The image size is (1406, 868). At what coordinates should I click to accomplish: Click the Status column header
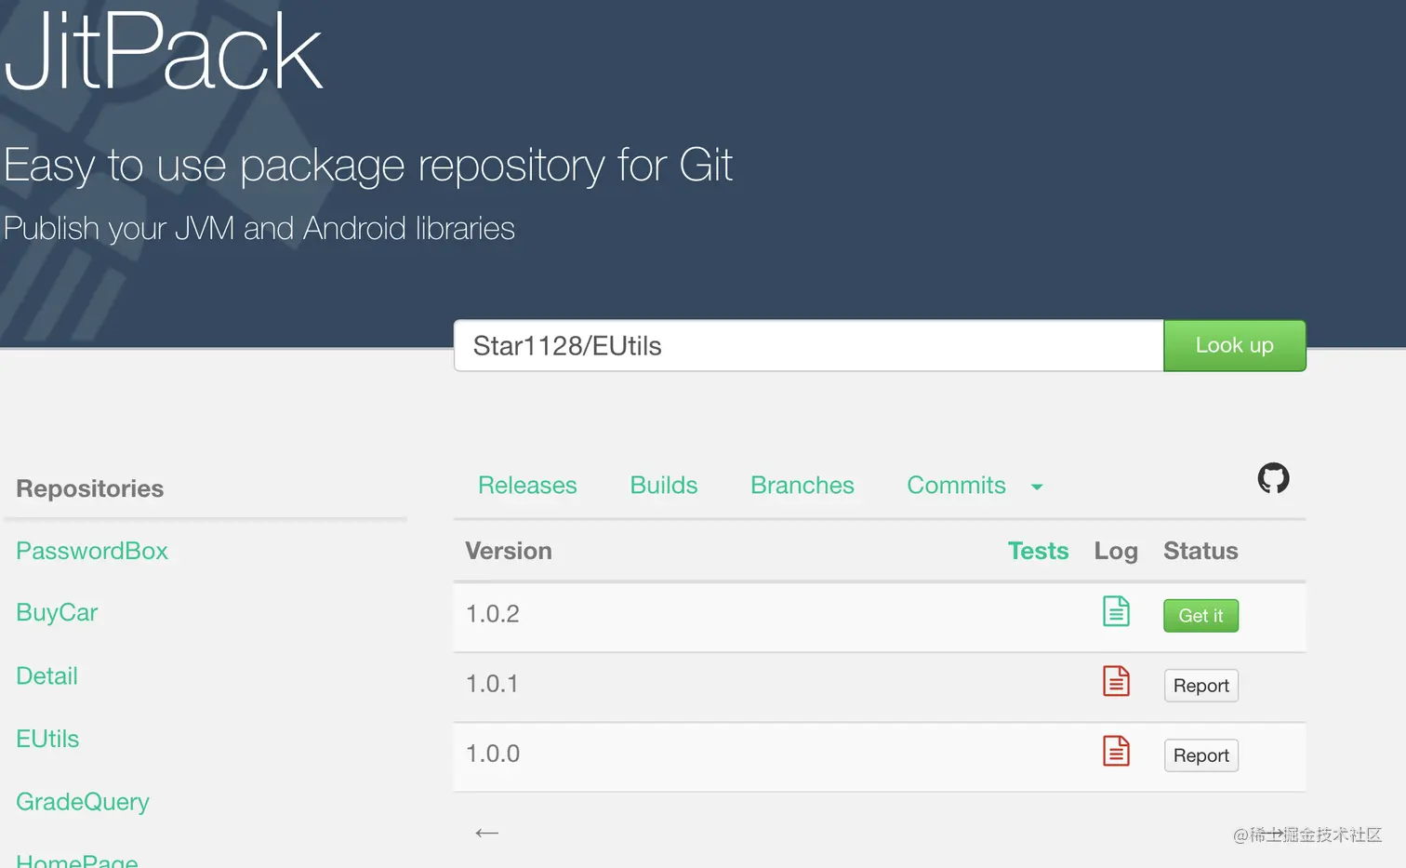click(1200, 551)
